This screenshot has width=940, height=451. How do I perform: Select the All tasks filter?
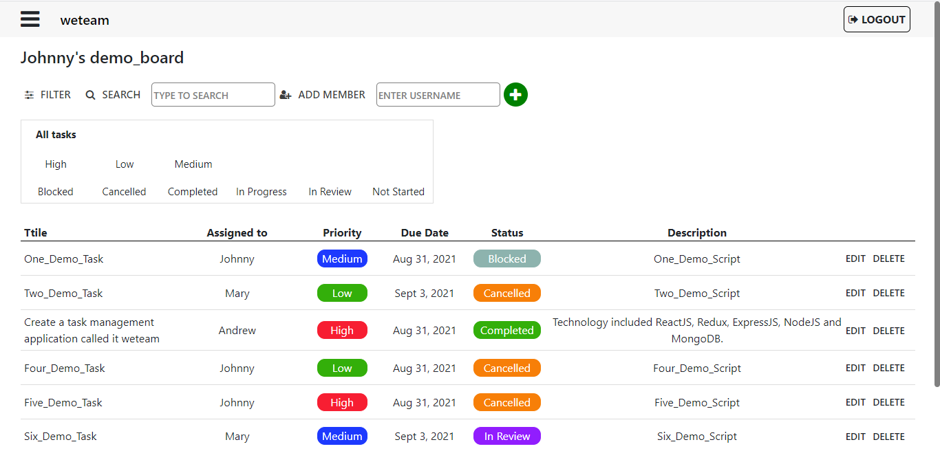coord(56,135)
